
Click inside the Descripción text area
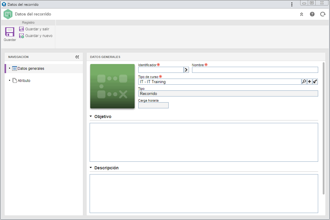204,194
